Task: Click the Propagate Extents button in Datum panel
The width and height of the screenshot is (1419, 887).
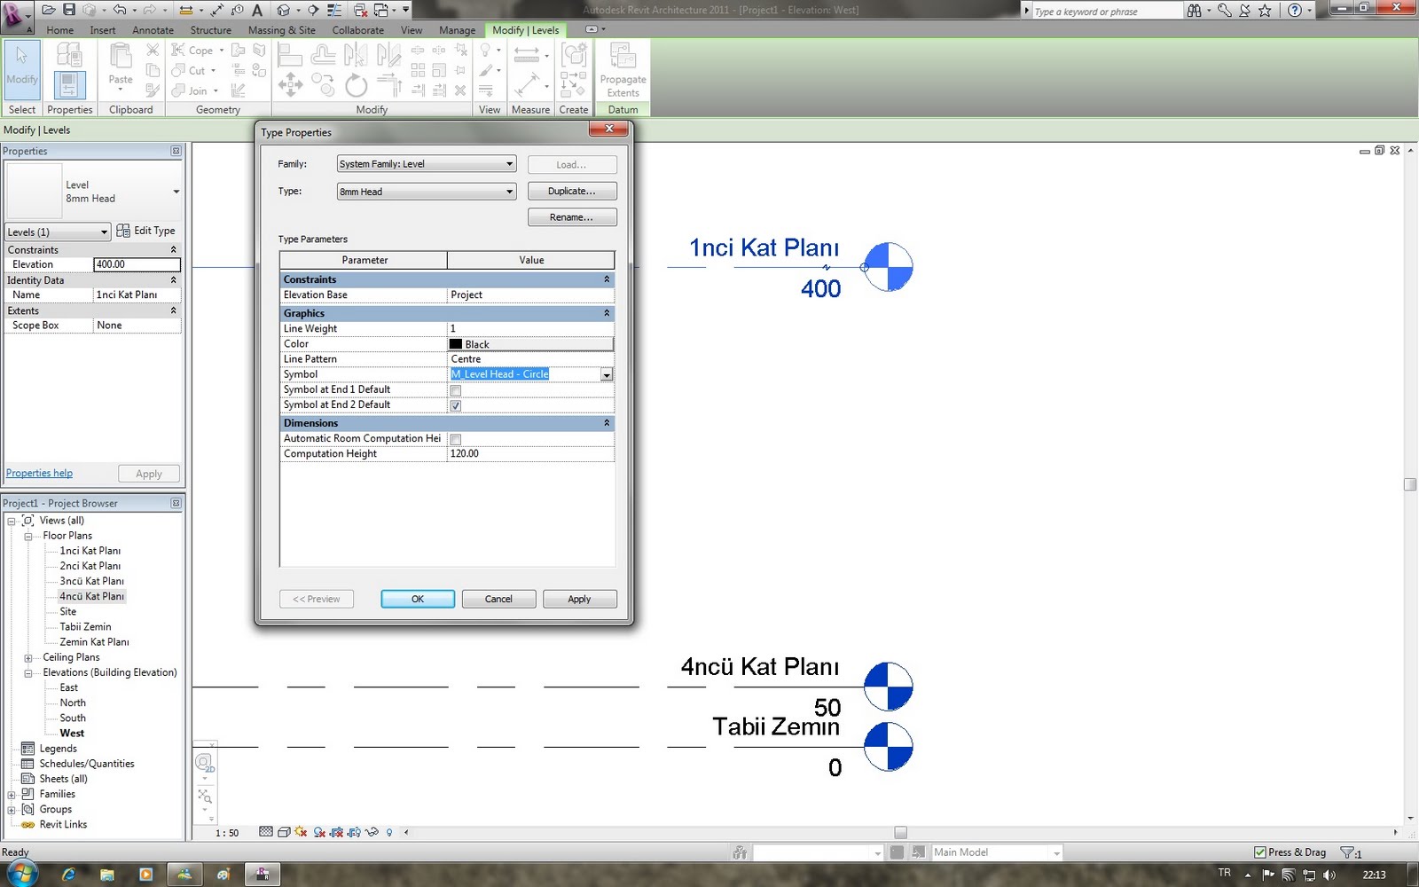Action: pos(623,71)
